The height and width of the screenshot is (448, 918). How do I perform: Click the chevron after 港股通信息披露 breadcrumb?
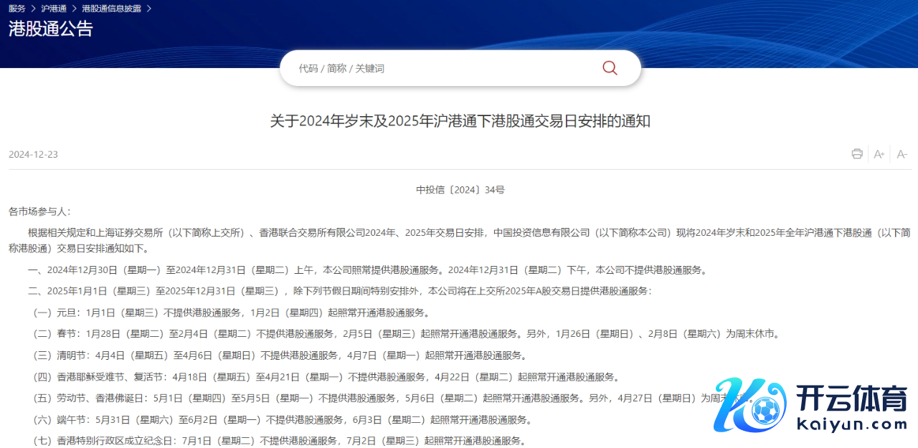(x=148, y=9)
